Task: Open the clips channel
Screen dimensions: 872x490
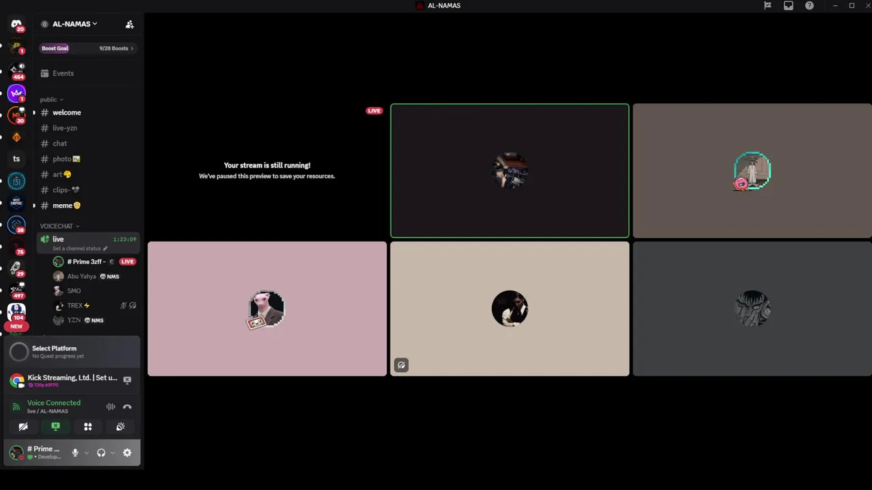Action: [88, 190]
